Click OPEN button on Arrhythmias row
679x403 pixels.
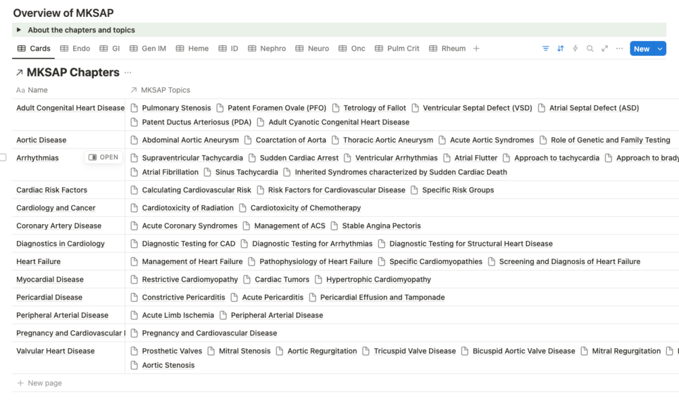[x=103, y=157]
